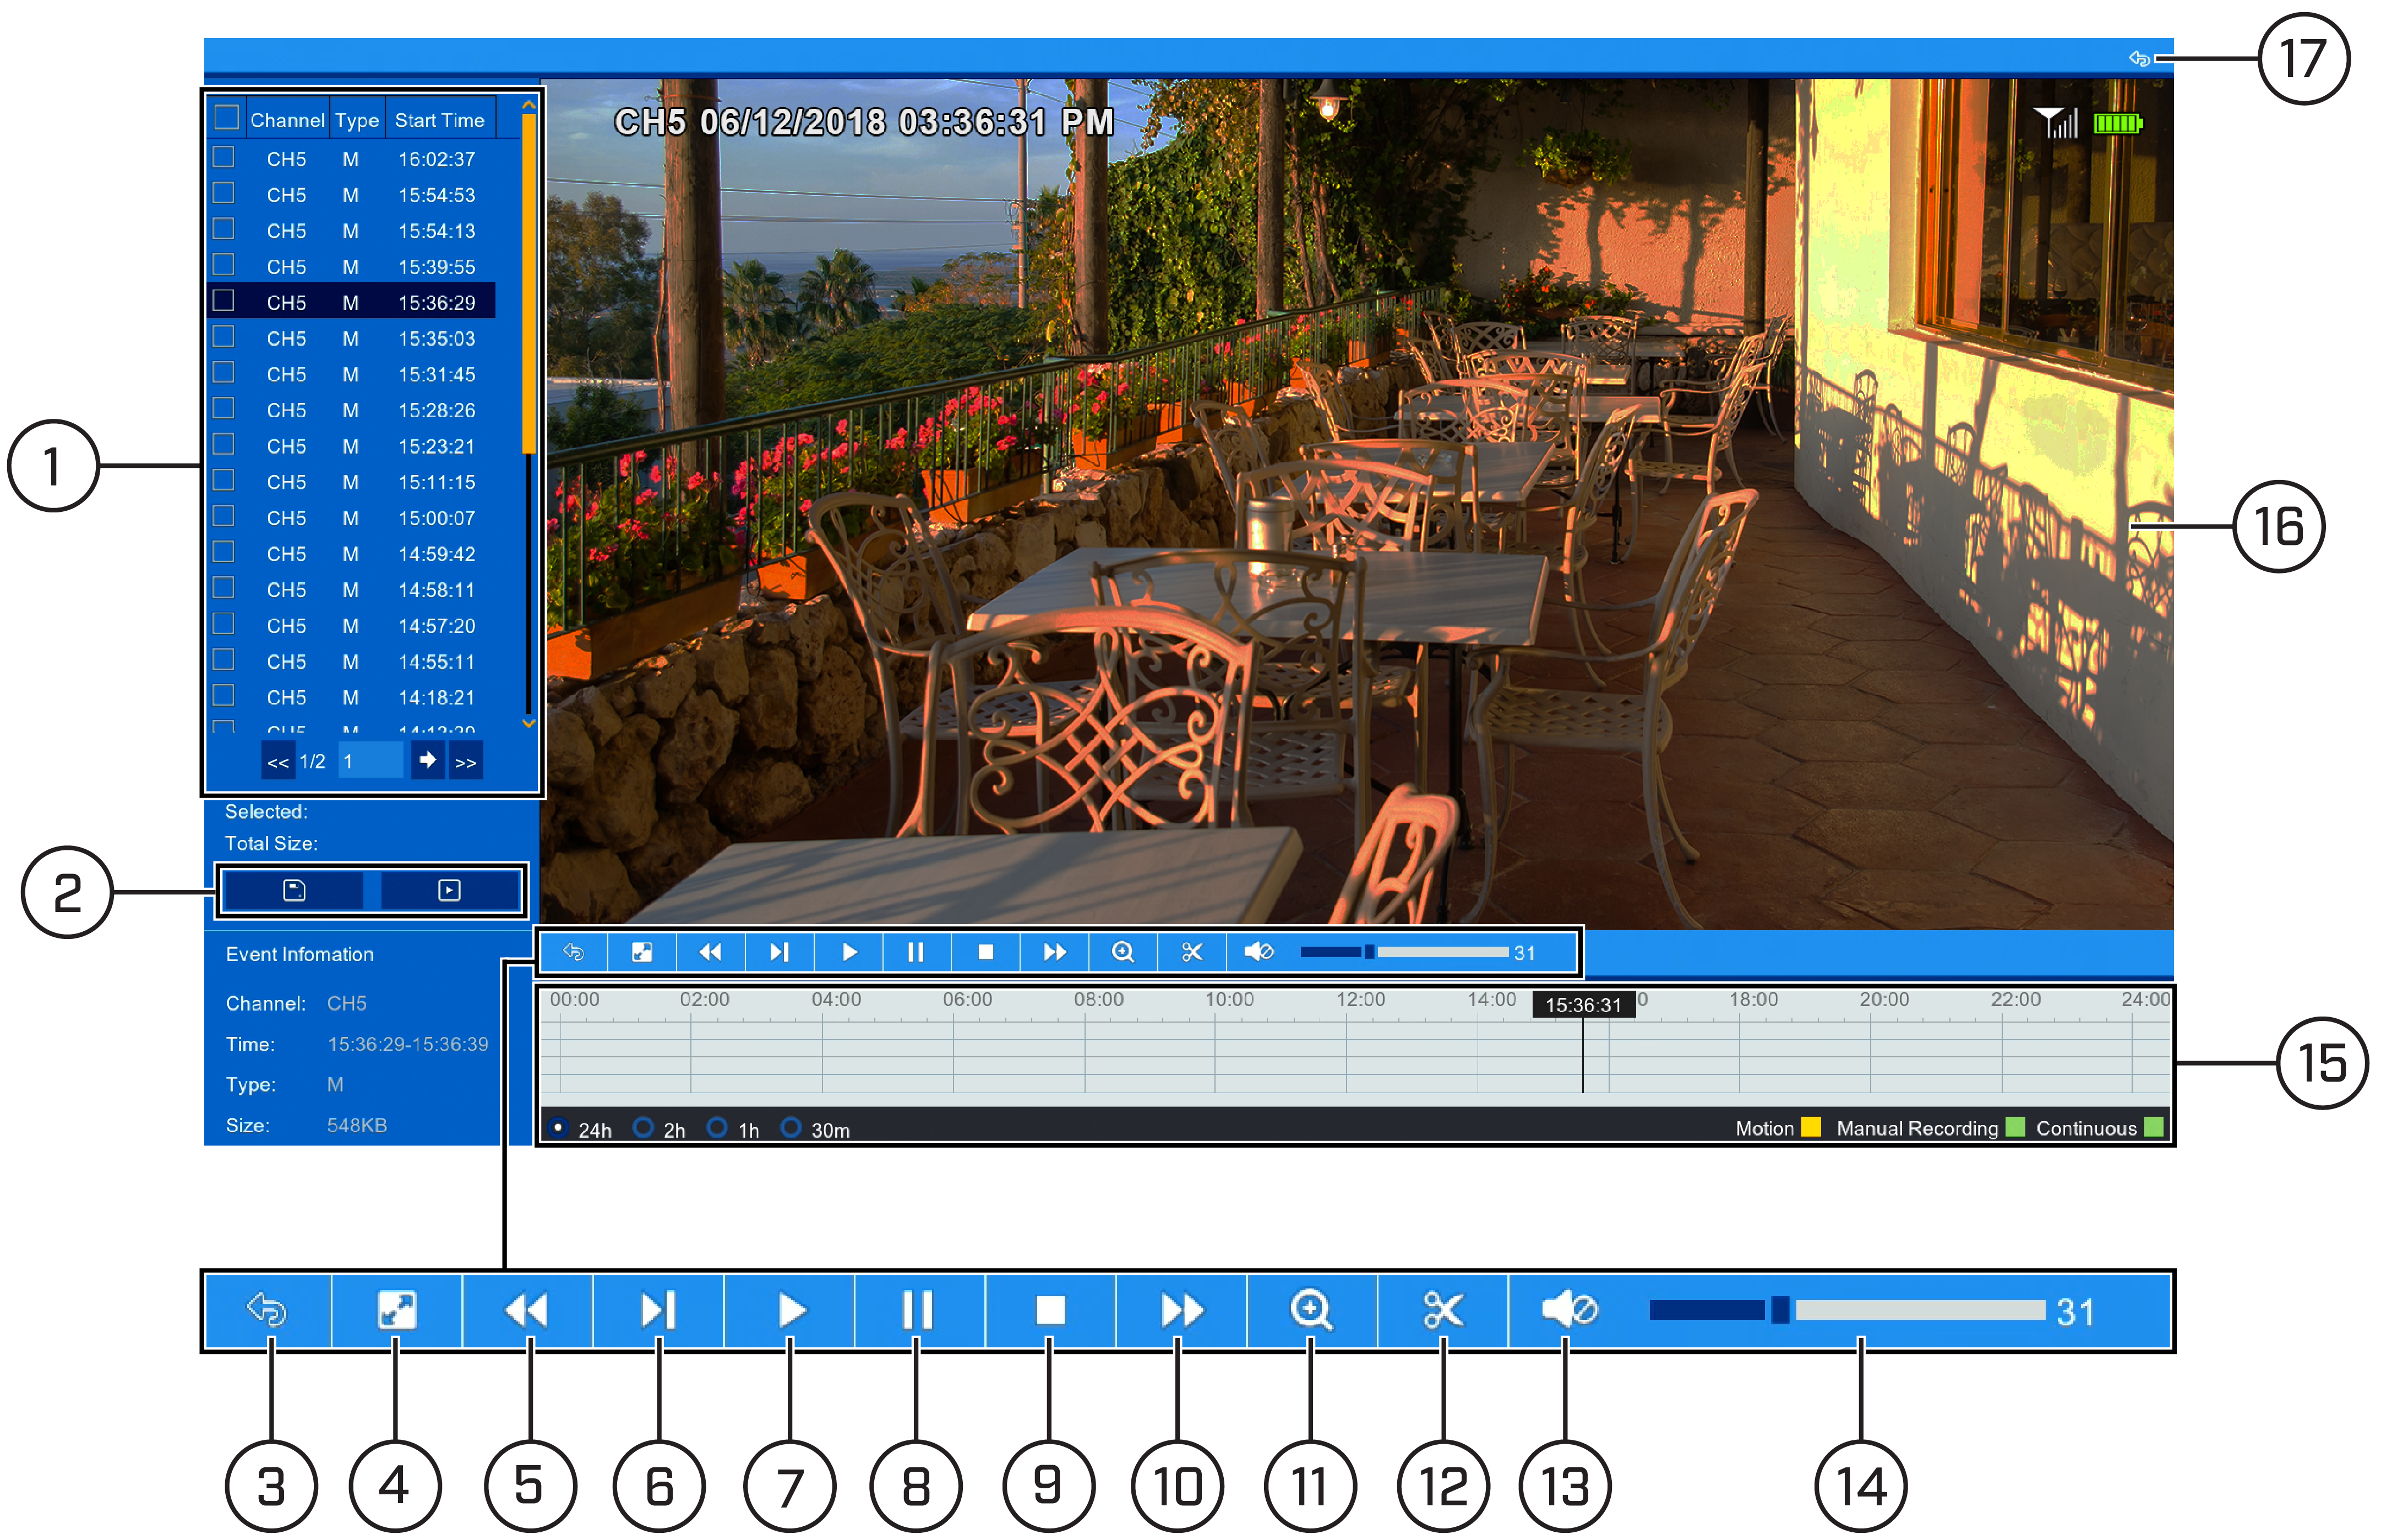2381x1540 pixels.
Task: Click the page number input field showing 1
Action: (x=371, y=761)
